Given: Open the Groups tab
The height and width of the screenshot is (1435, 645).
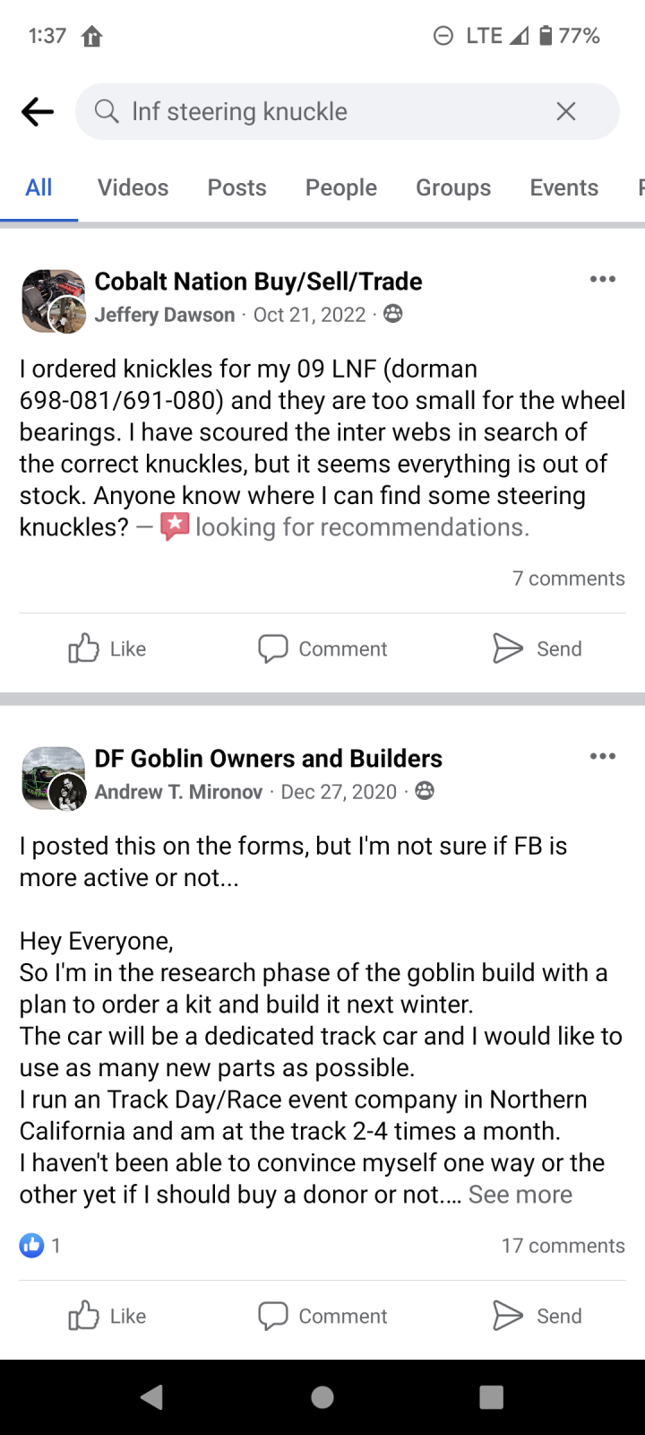Looking at the screenshot, I should click(453, 187).
